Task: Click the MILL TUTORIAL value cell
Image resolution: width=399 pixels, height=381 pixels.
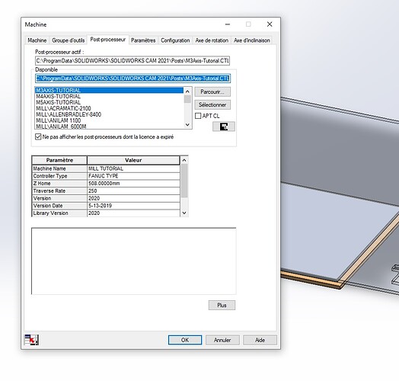Action: pos(133,168)
